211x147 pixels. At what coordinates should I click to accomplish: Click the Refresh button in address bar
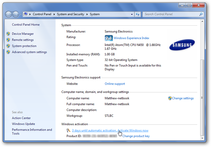(137, 14)
